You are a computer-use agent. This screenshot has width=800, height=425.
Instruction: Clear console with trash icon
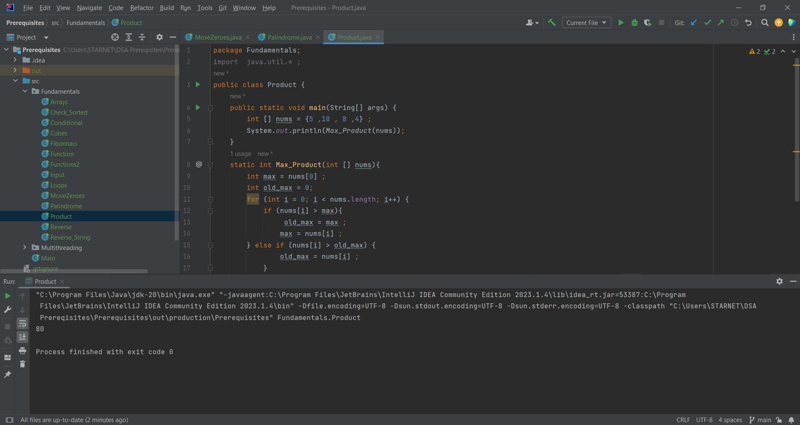(x=22, y=364)
